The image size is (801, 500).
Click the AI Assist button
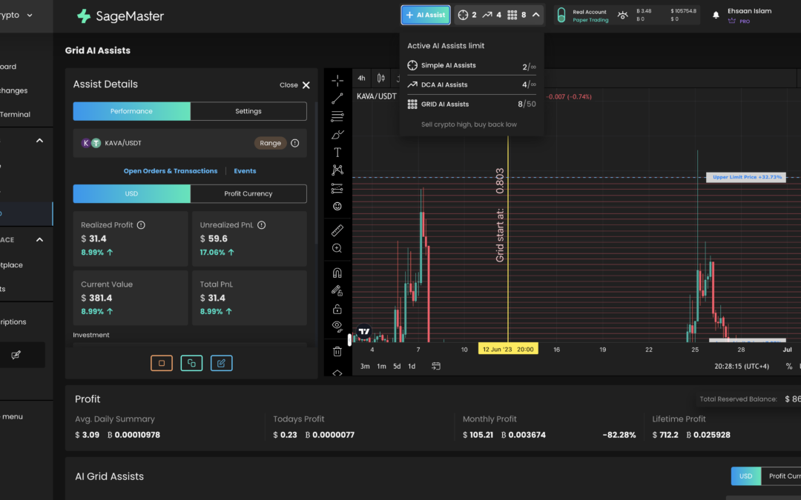[425, 14]
